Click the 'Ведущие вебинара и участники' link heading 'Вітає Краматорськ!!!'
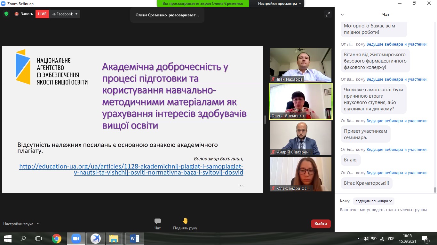Screen dimensions: 437x245 [397, 173]
